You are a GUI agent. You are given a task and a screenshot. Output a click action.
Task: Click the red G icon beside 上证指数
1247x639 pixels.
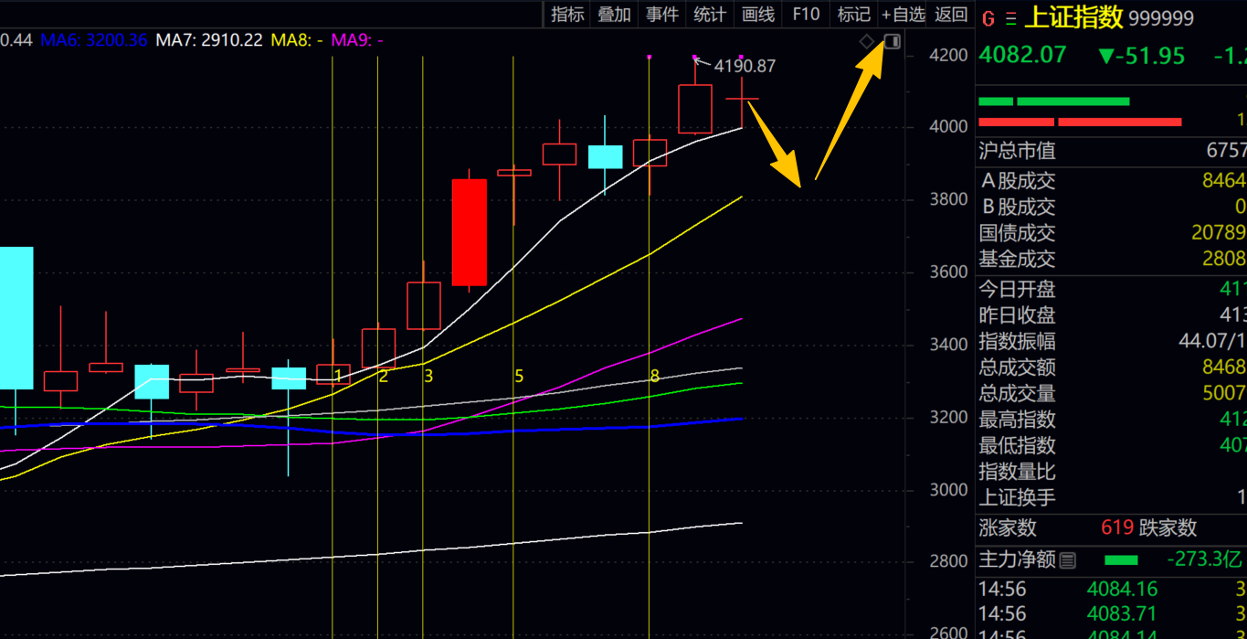tap(988, 18)
